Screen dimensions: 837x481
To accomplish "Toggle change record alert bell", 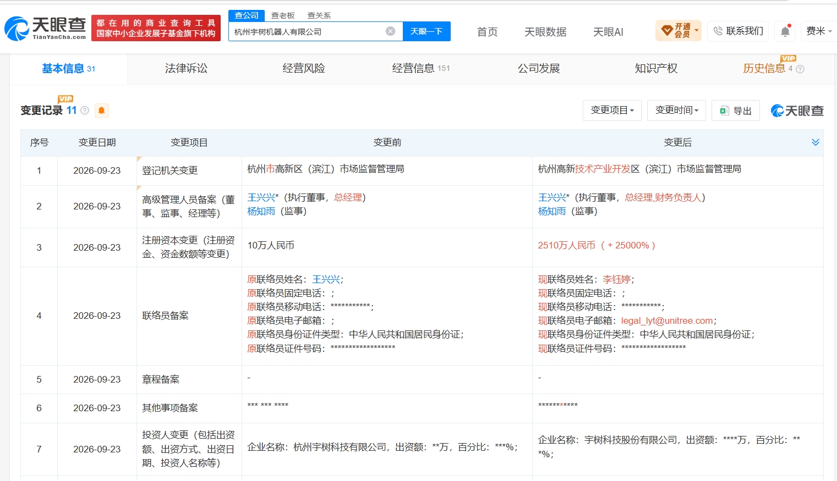I will pyautogui.click(x=101, y=110).
